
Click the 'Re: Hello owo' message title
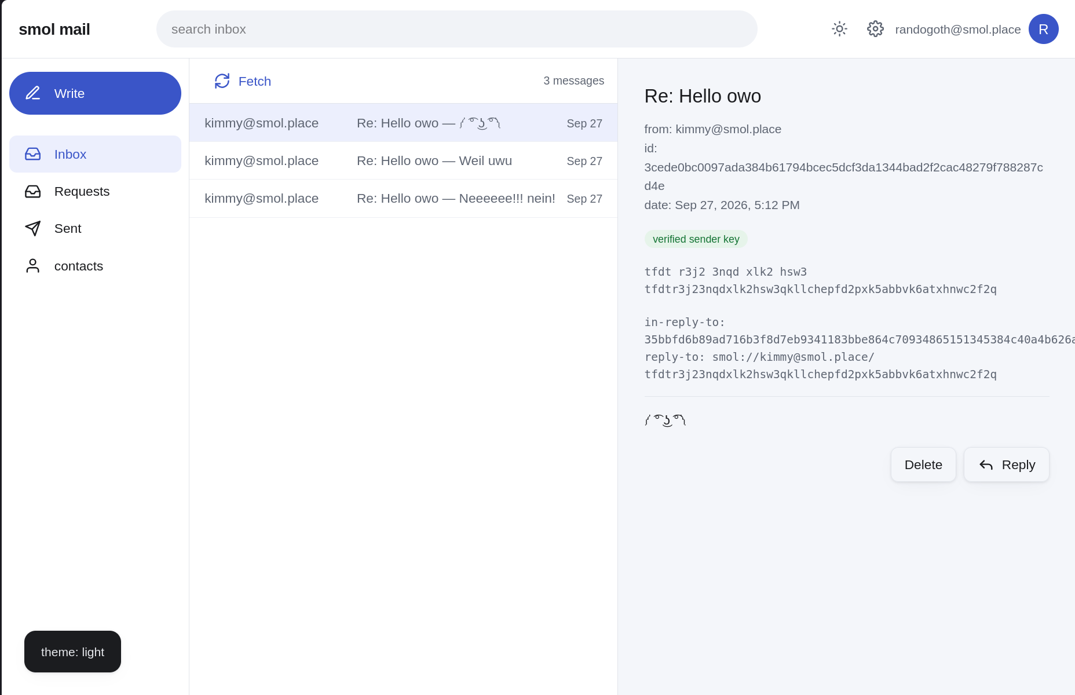point(703,96)
